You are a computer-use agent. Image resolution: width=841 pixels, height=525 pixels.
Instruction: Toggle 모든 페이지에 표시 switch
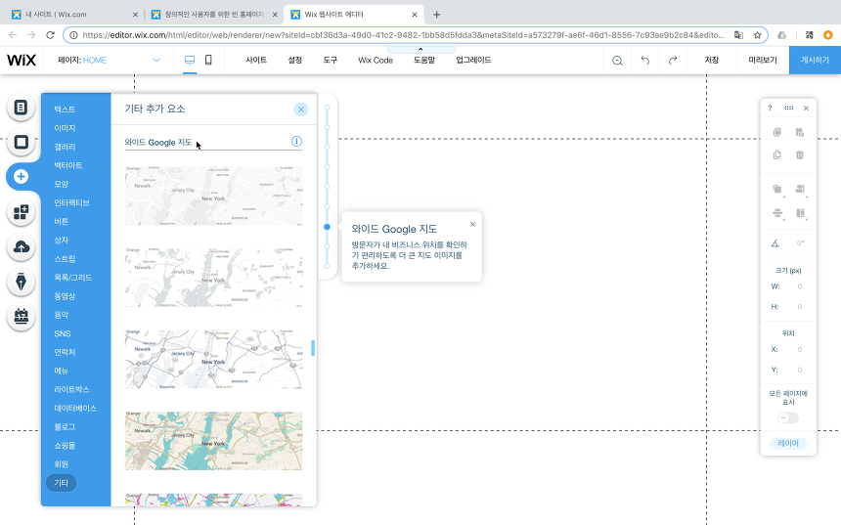[x=788, y=417]
